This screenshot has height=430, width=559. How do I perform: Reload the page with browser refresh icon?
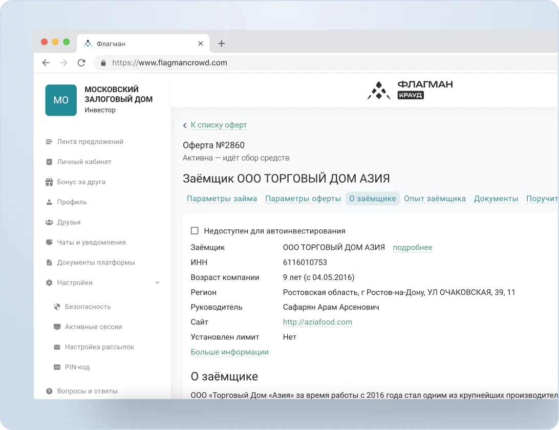coord(81,63)
